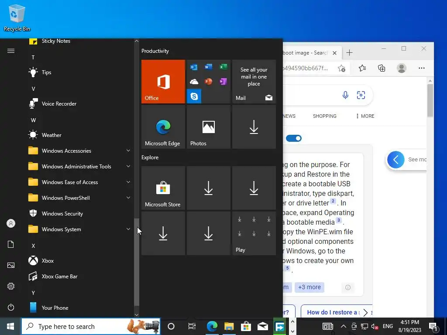
Task: Open Your Phone app
Action: point(55,308)
